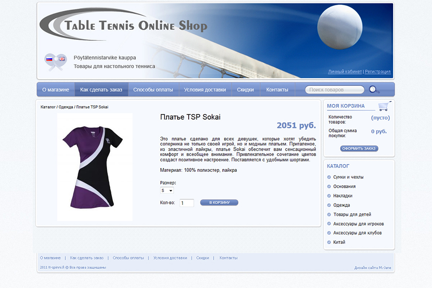Follow the Регистрация link
Screen dimensions: 432x288
pyautogui.click(x=378, y=72)
